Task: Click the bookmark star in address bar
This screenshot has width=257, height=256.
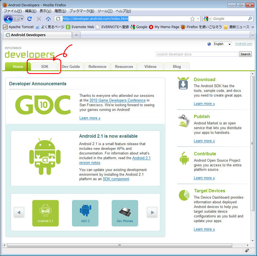Action: [192, 19]
